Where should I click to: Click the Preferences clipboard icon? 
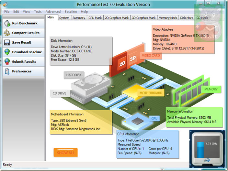click(x=7, y=71)
